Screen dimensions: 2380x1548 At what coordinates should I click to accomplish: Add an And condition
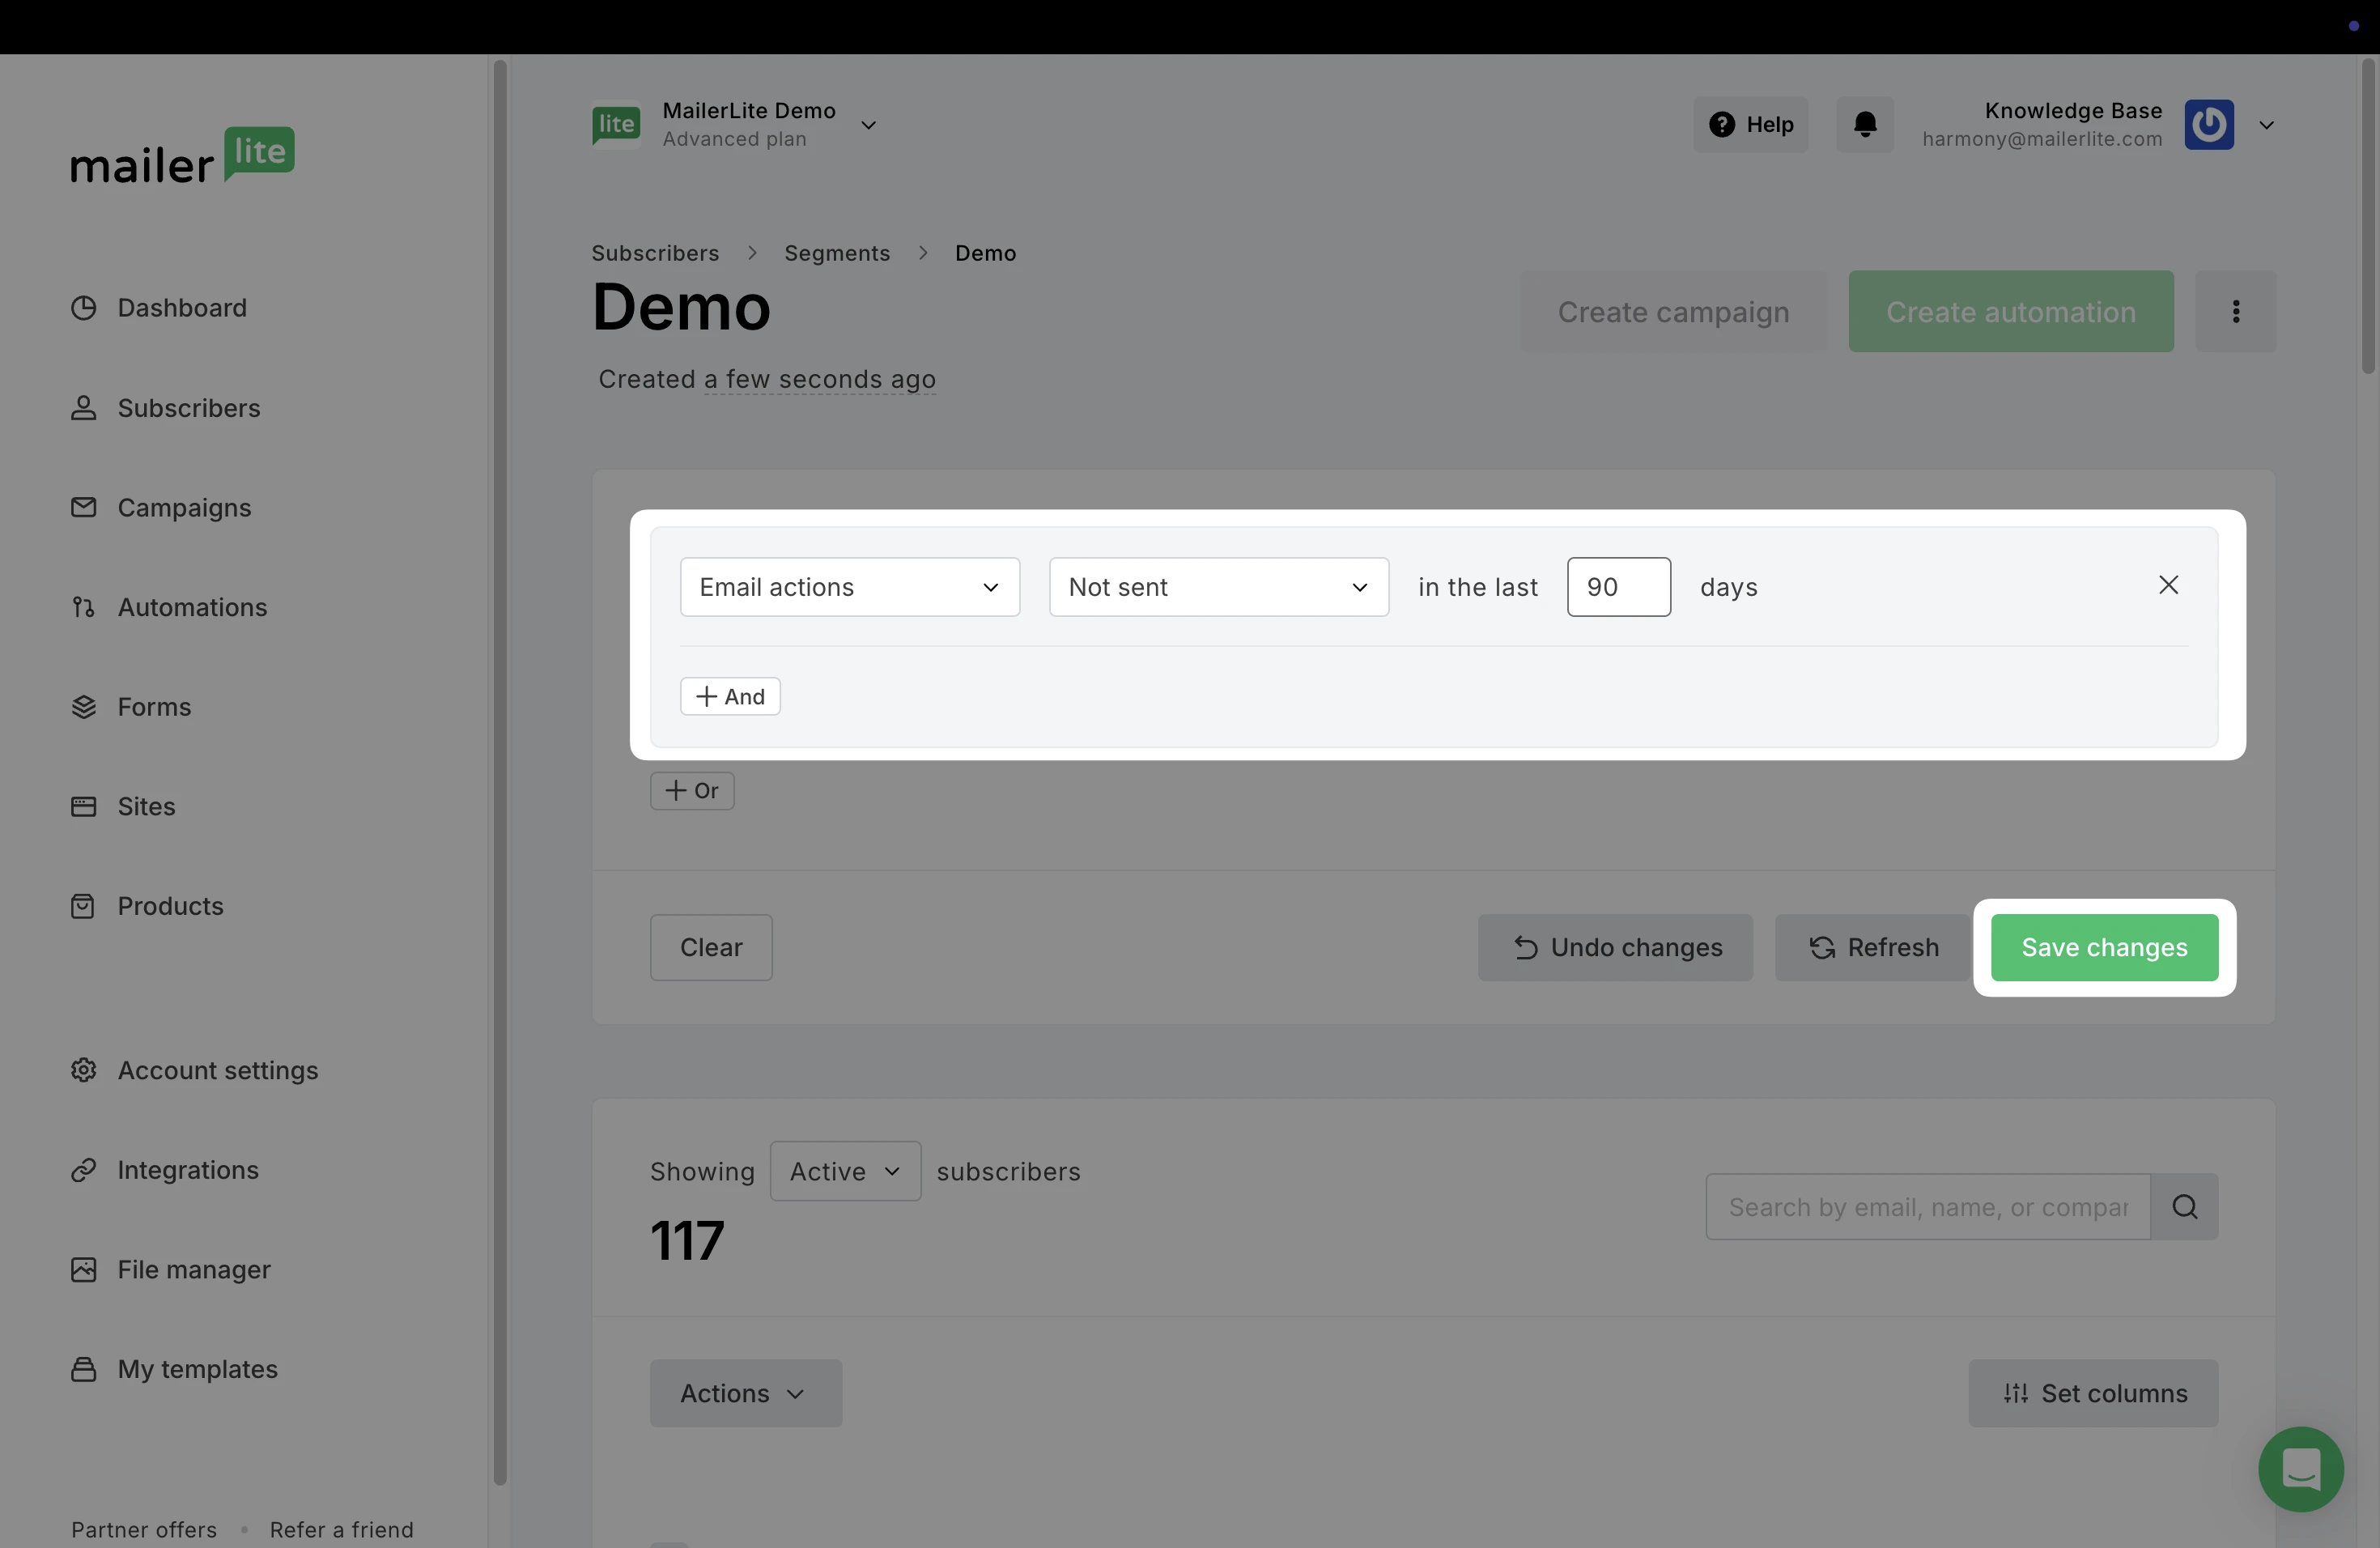[x=730, y=696]
